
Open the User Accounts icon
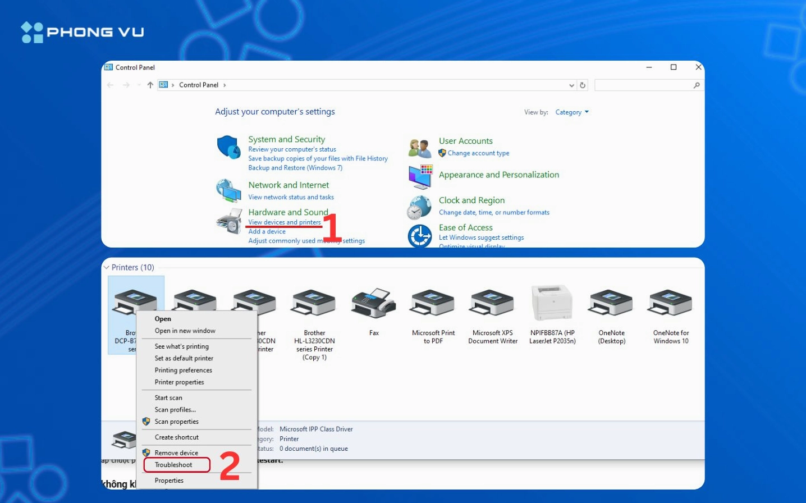pos(420,148)
